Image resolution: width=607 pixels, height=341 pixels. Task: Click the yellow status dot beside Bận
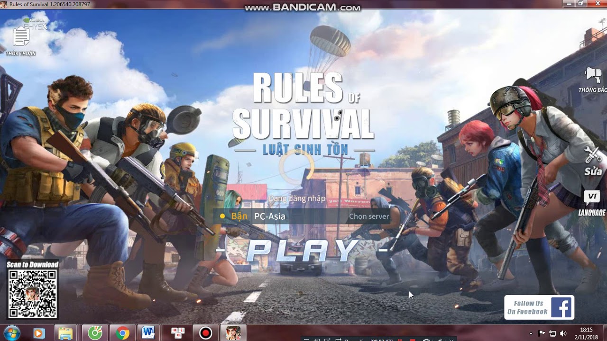point(222,216)
